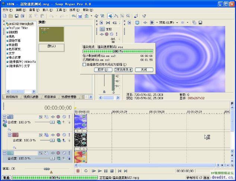Screen dimensions: 236x181
Task: Open the Tools menu
Action: [61, 10]
